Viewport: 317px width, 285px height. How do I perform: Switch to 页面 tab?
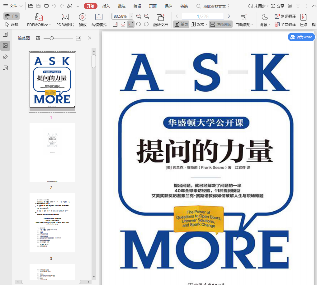[153, 6]
